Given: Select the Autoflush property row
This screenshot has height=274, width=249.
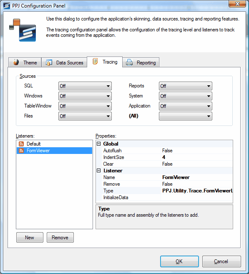Looking at the screenshot, I should point(167,151).
